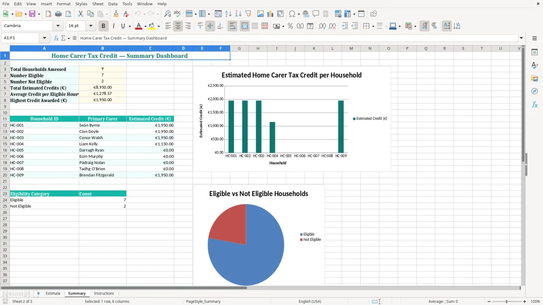Expand the Font Size dropdown
This screenshot has width=543, height=305.
[x=90, y=26]
